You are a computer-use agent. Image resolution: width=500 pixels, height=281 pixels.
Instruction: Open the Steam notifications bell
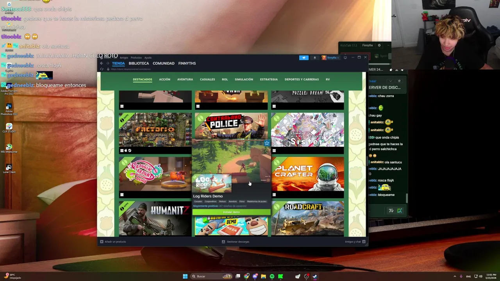coord(314,58)
